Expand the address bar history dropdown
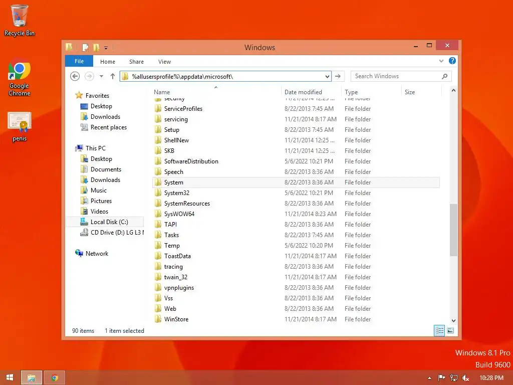 click(327, 77)
